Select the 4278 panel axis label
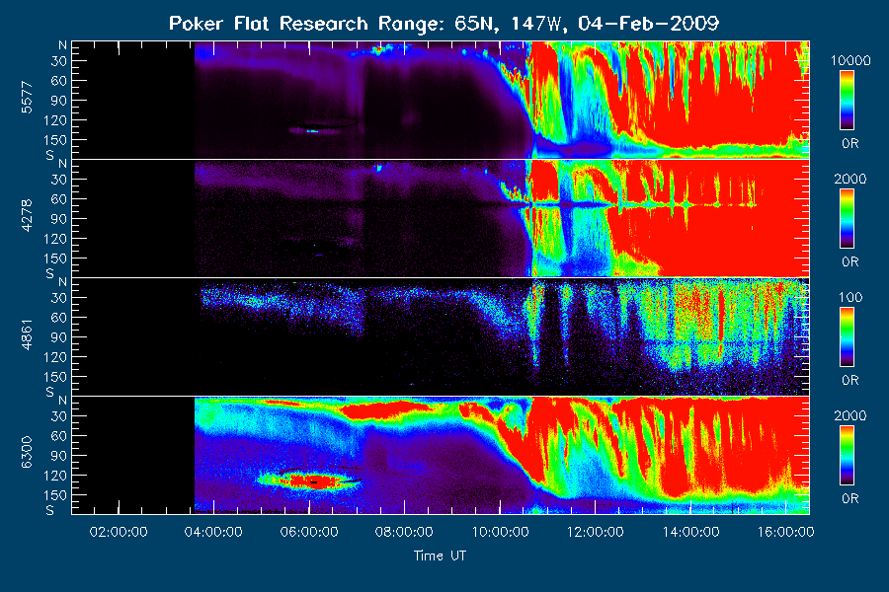Screen dimensions: 889x592 coord(27,216)
